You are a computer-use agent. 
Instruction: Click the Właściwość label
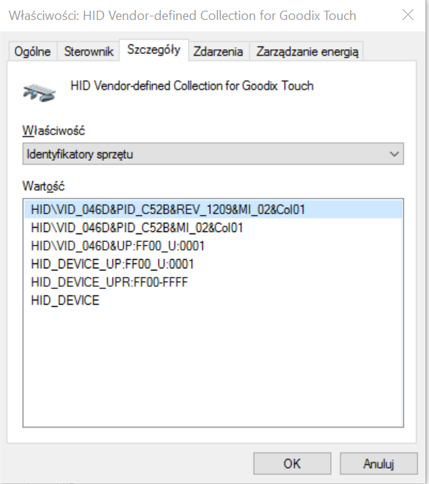(x=53, y=130)
